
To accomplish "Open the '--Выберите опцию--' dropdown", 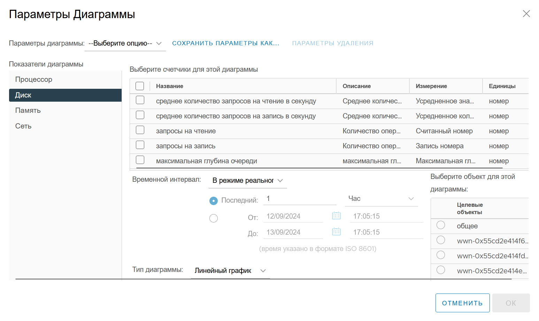I will pyautogui.click(x=125, y=44).
